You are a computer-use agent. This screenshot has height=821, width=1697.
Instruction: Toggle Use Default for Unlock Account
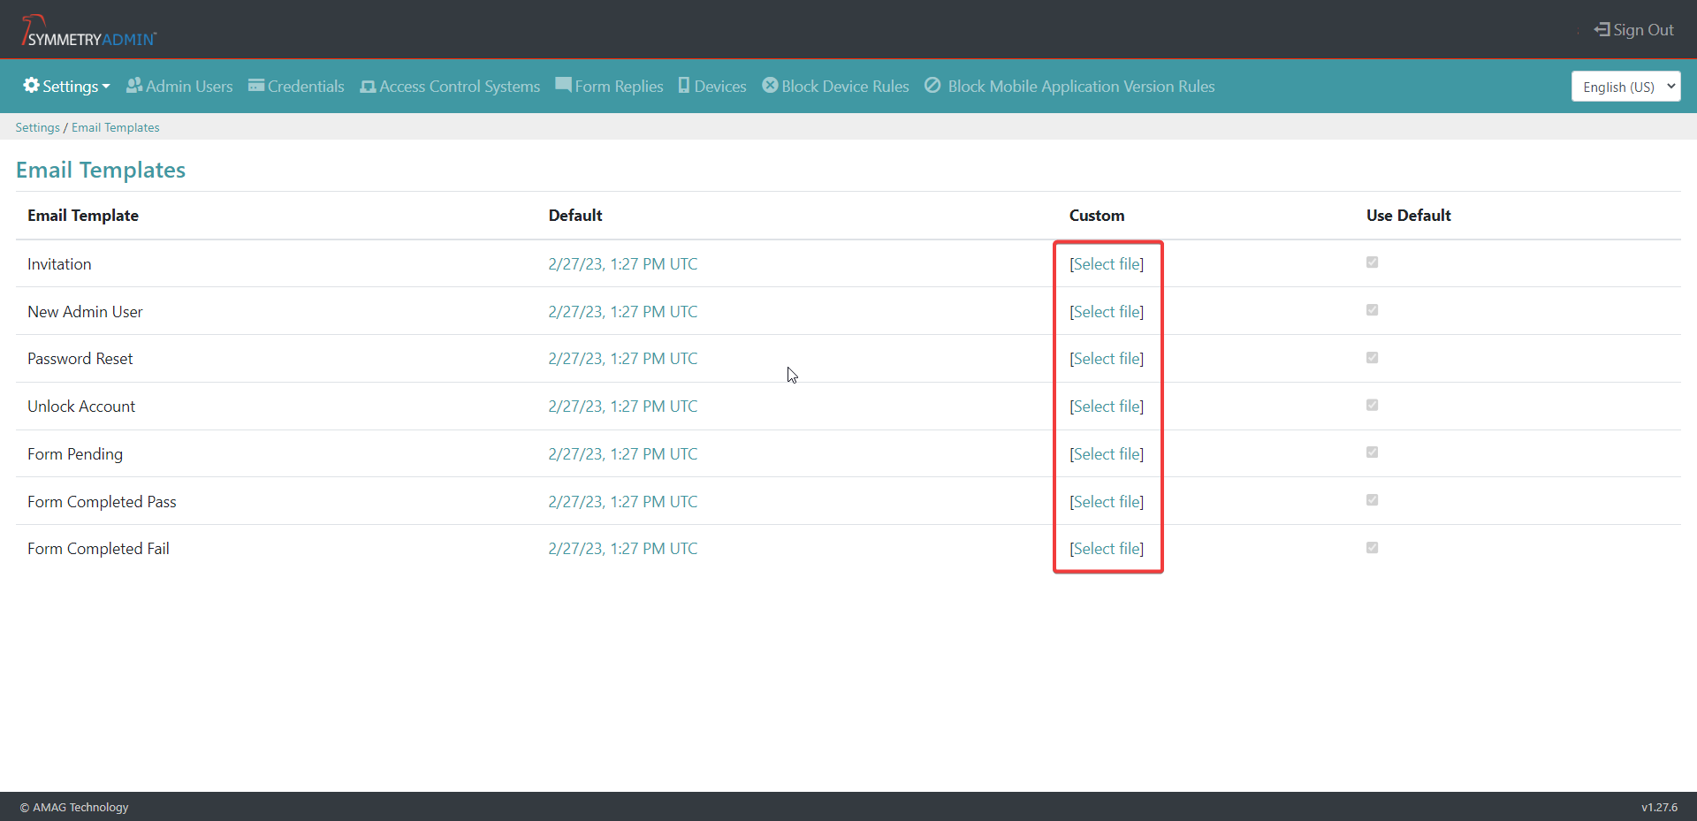1372,406
